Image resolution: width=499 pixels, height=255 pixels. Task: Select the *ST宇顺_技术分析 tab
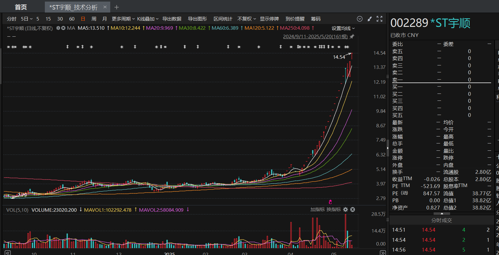point(73,7)
